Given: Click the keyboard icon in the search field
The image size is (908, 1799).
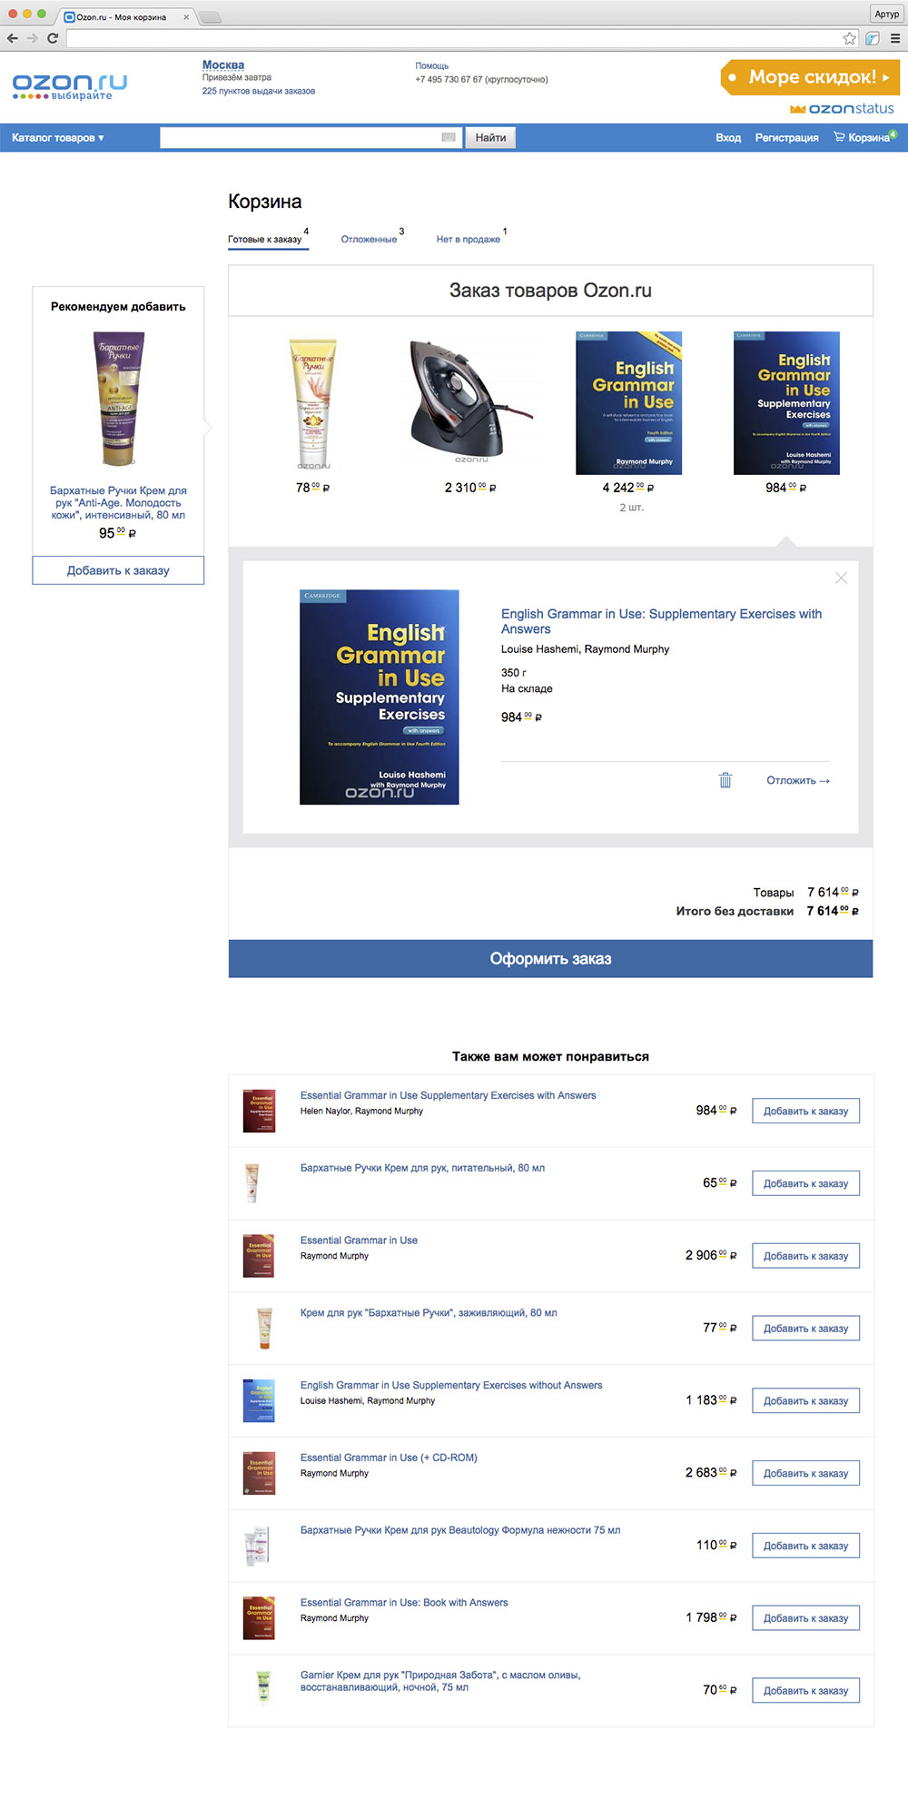Looking at the screenshot, I should [x=448, y=137].
